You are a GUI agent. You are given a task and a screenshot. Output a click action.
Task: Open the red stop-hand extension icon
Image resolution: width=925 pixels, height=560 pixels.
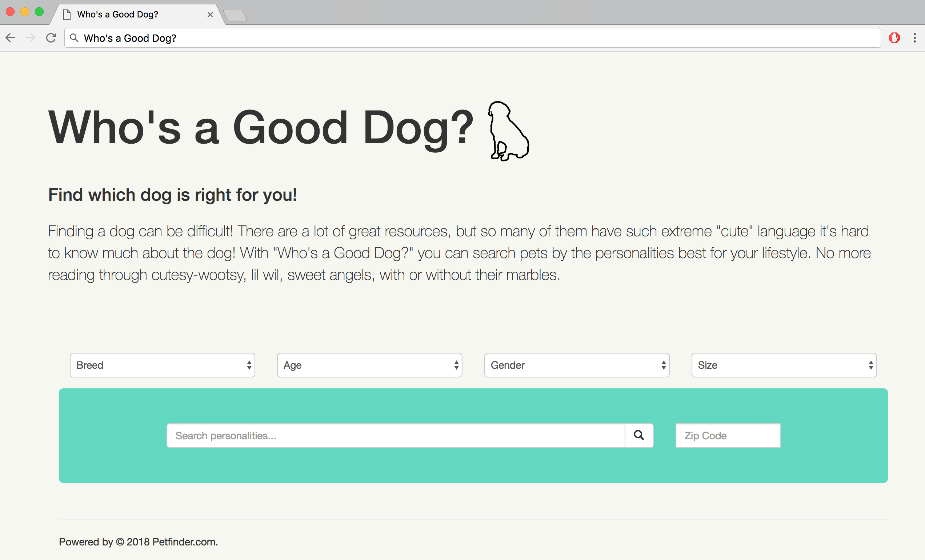[894, 38]
